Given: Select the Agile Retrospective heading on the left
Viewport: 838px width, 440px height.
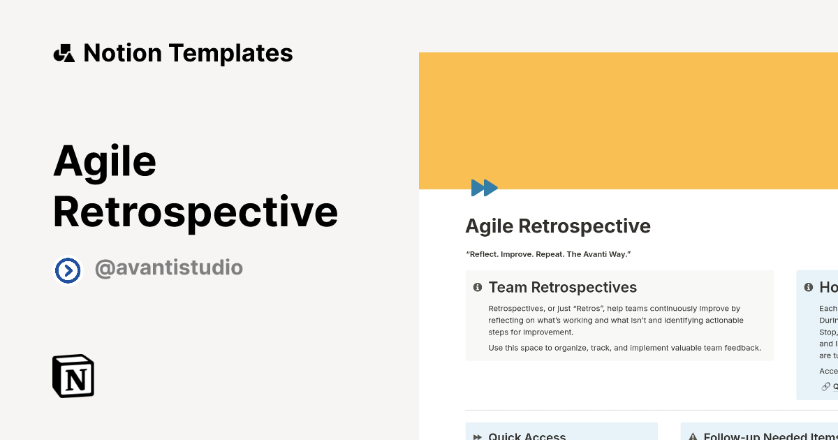Looking at the screenshot, I should (x=196, y=185).
